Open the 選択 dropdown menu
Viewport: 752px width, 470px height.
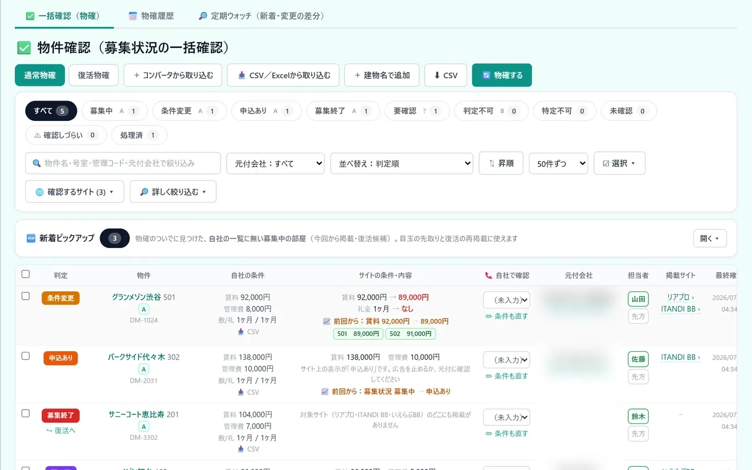619,163
